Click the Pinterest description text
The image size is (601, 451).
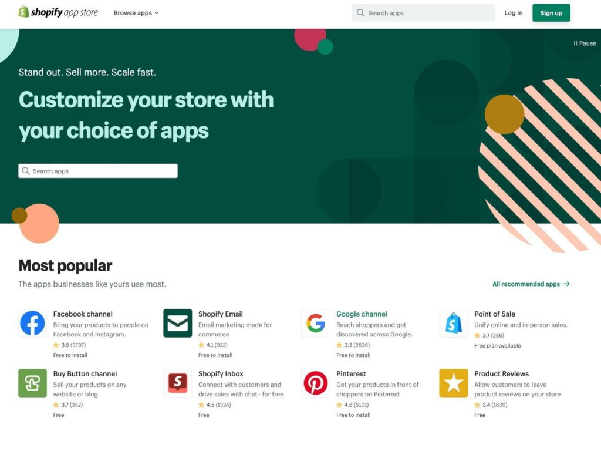click(377, 389)
